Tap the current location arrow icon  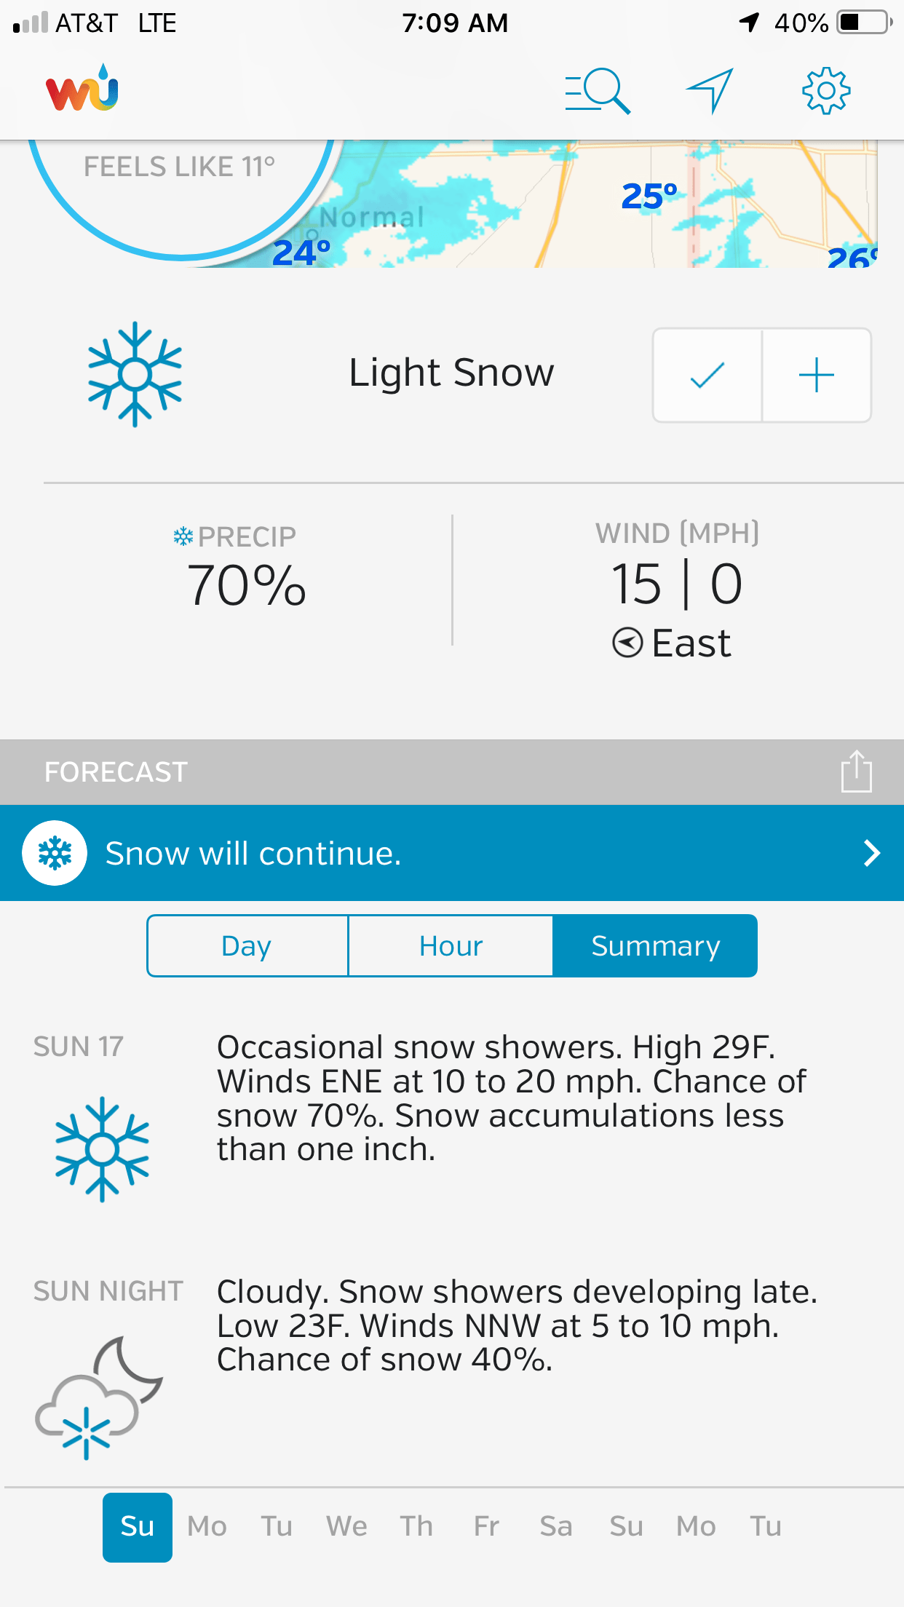[710, 91]
